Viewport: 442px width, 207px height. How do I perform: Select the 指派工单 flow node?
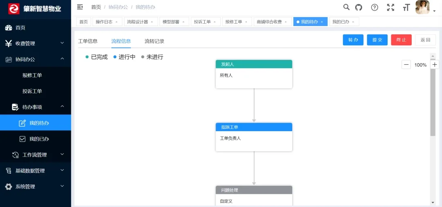click(254, 137)
